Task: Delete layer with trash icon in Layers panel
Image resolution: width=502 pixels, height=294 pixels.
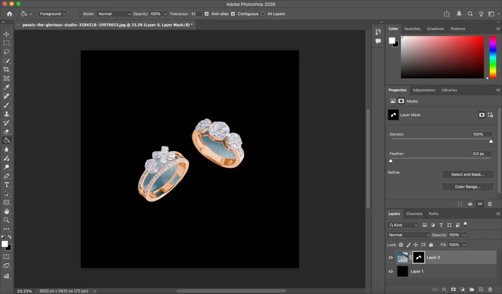Action: 490,289
